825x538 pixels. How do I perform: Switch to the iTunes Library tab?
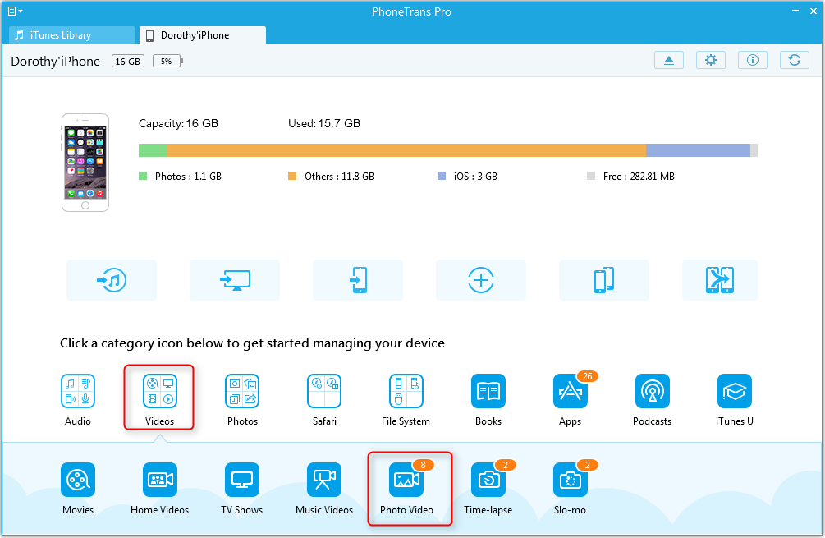pos(72,35)
